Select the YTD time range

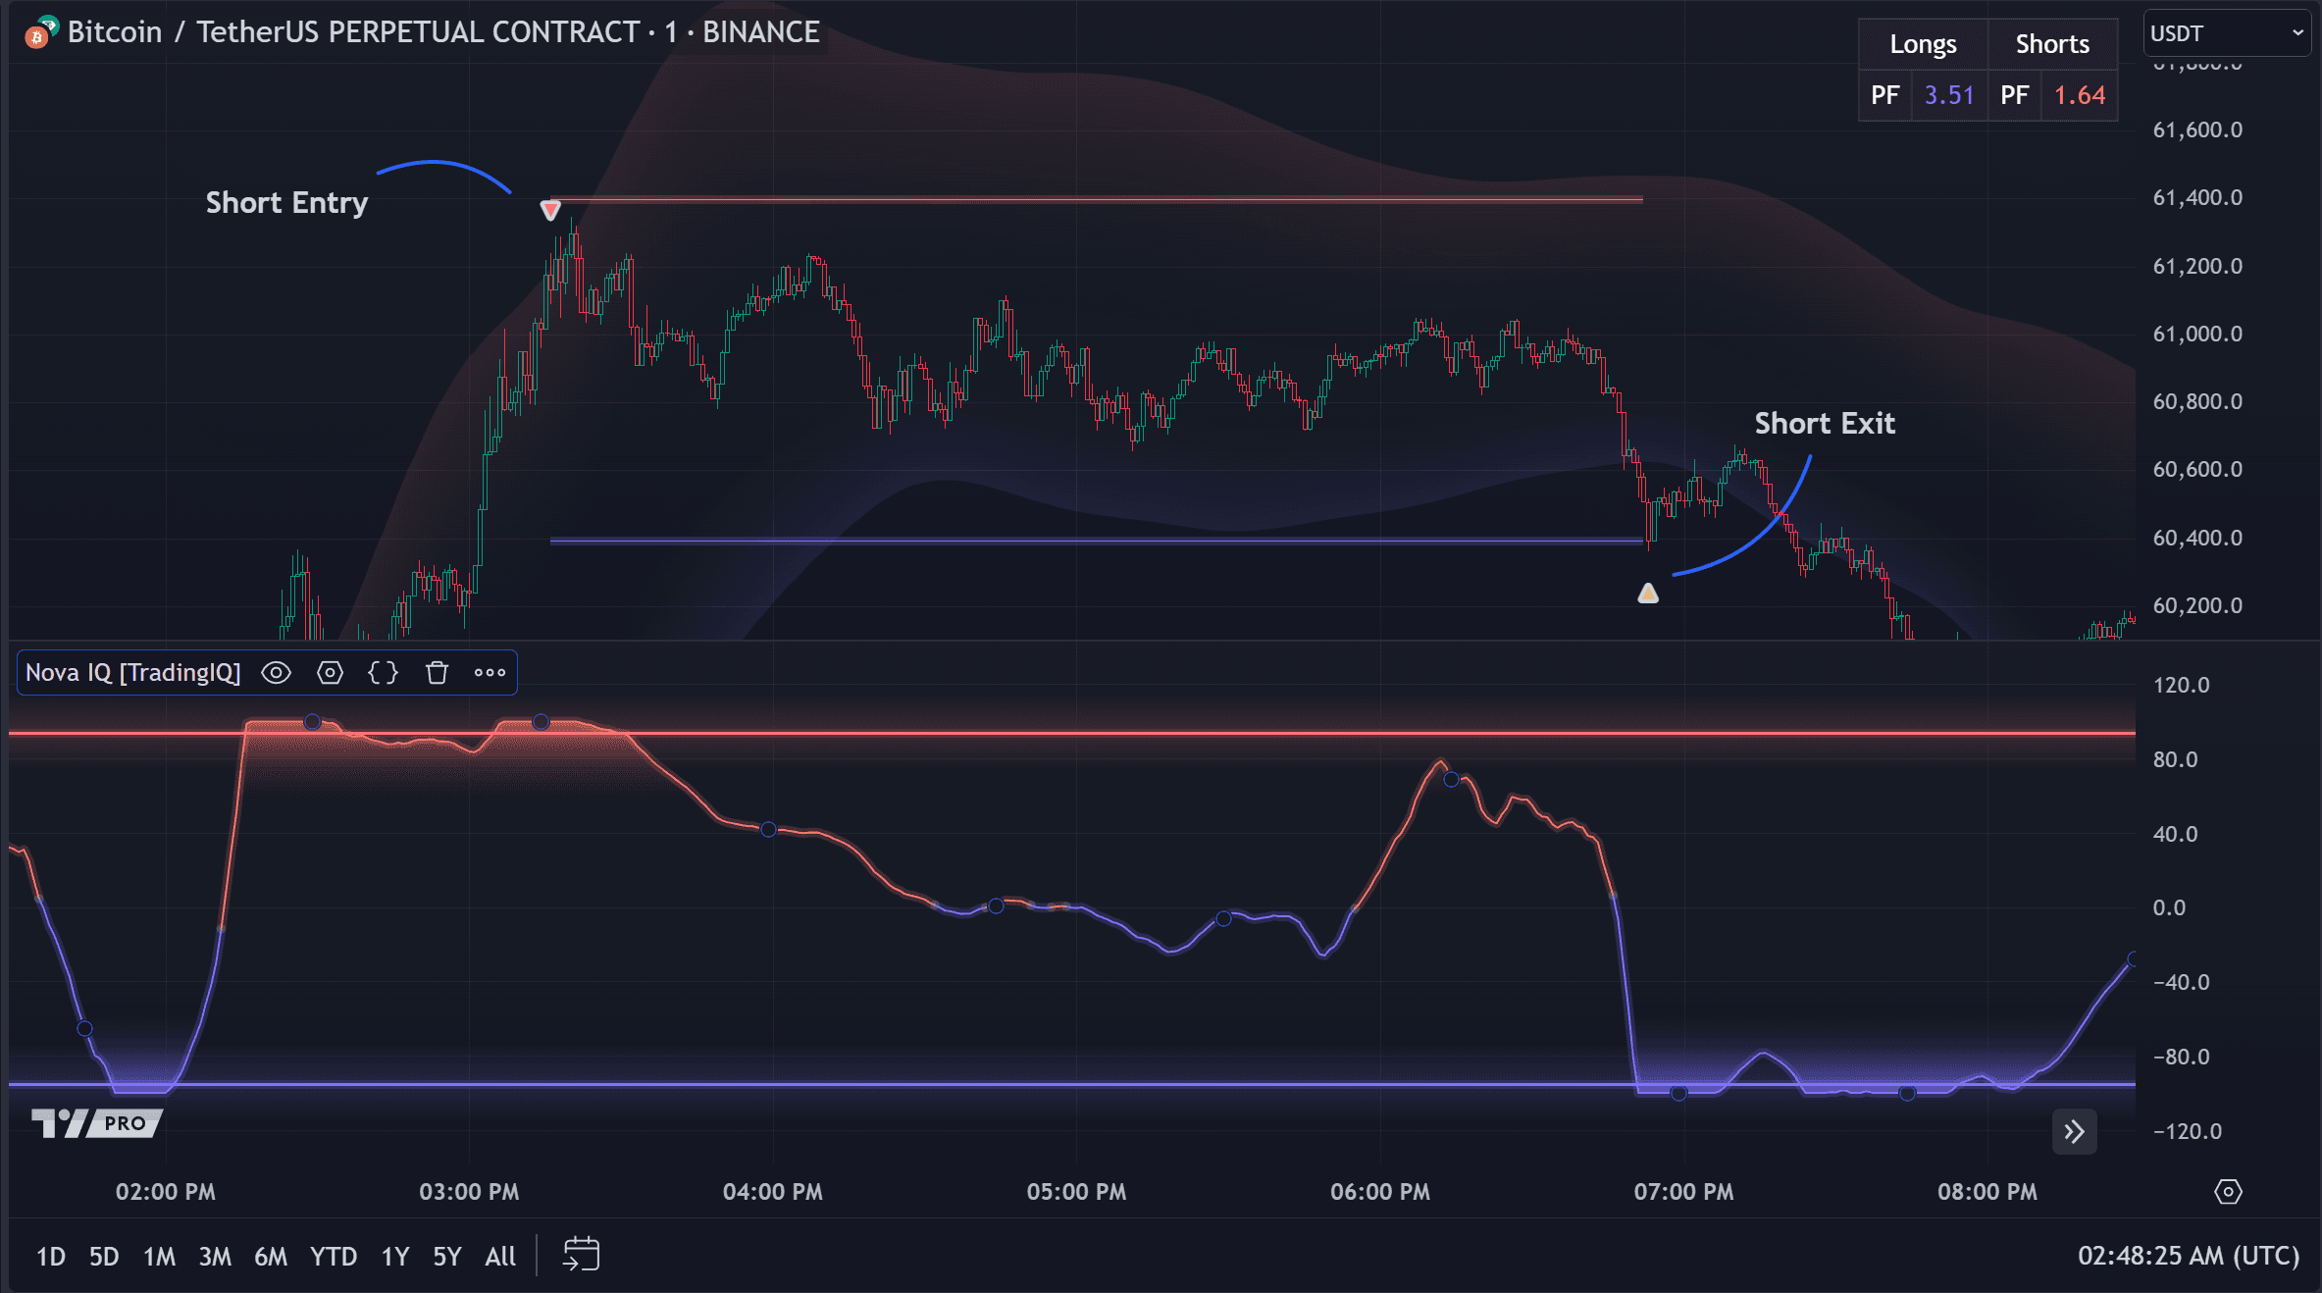click(x=334, y=1257)
